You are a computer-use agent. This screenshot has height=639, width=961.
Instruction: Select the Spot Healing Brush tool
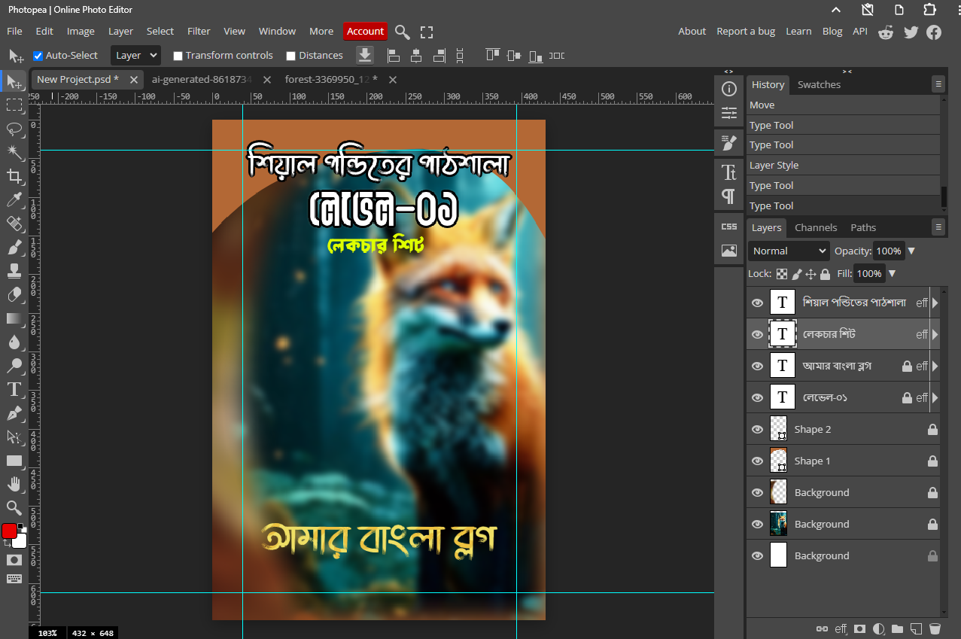14,224
